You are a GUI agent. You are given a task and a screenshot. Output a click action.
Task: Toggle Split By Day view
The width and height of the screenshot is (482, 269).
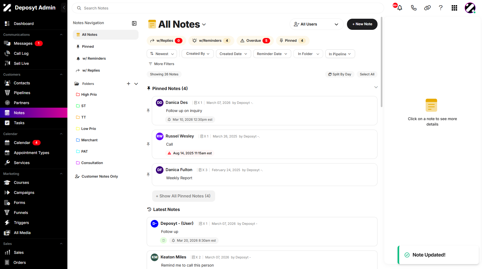tap(340, 74)
